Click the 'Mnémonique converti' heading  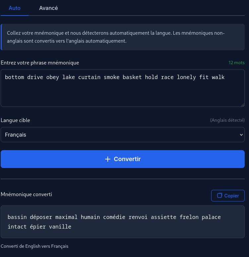click(x=26, y=194)
